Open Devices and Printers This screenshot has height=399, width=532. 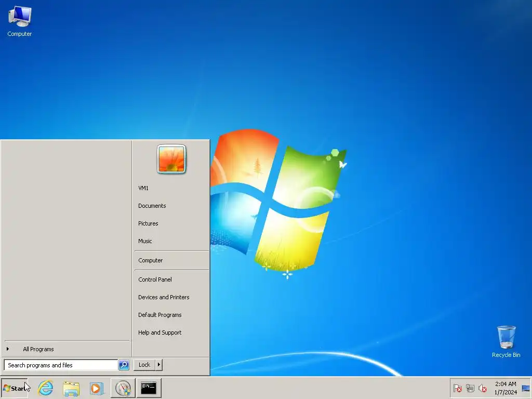point(171,297)
